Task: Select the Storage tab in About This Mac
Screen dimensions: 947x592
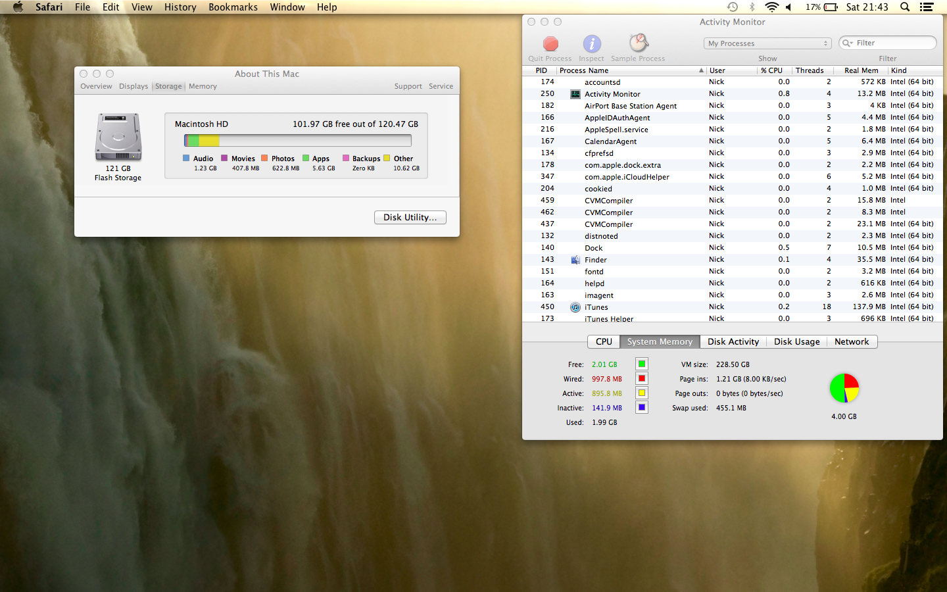Action: 168,86
